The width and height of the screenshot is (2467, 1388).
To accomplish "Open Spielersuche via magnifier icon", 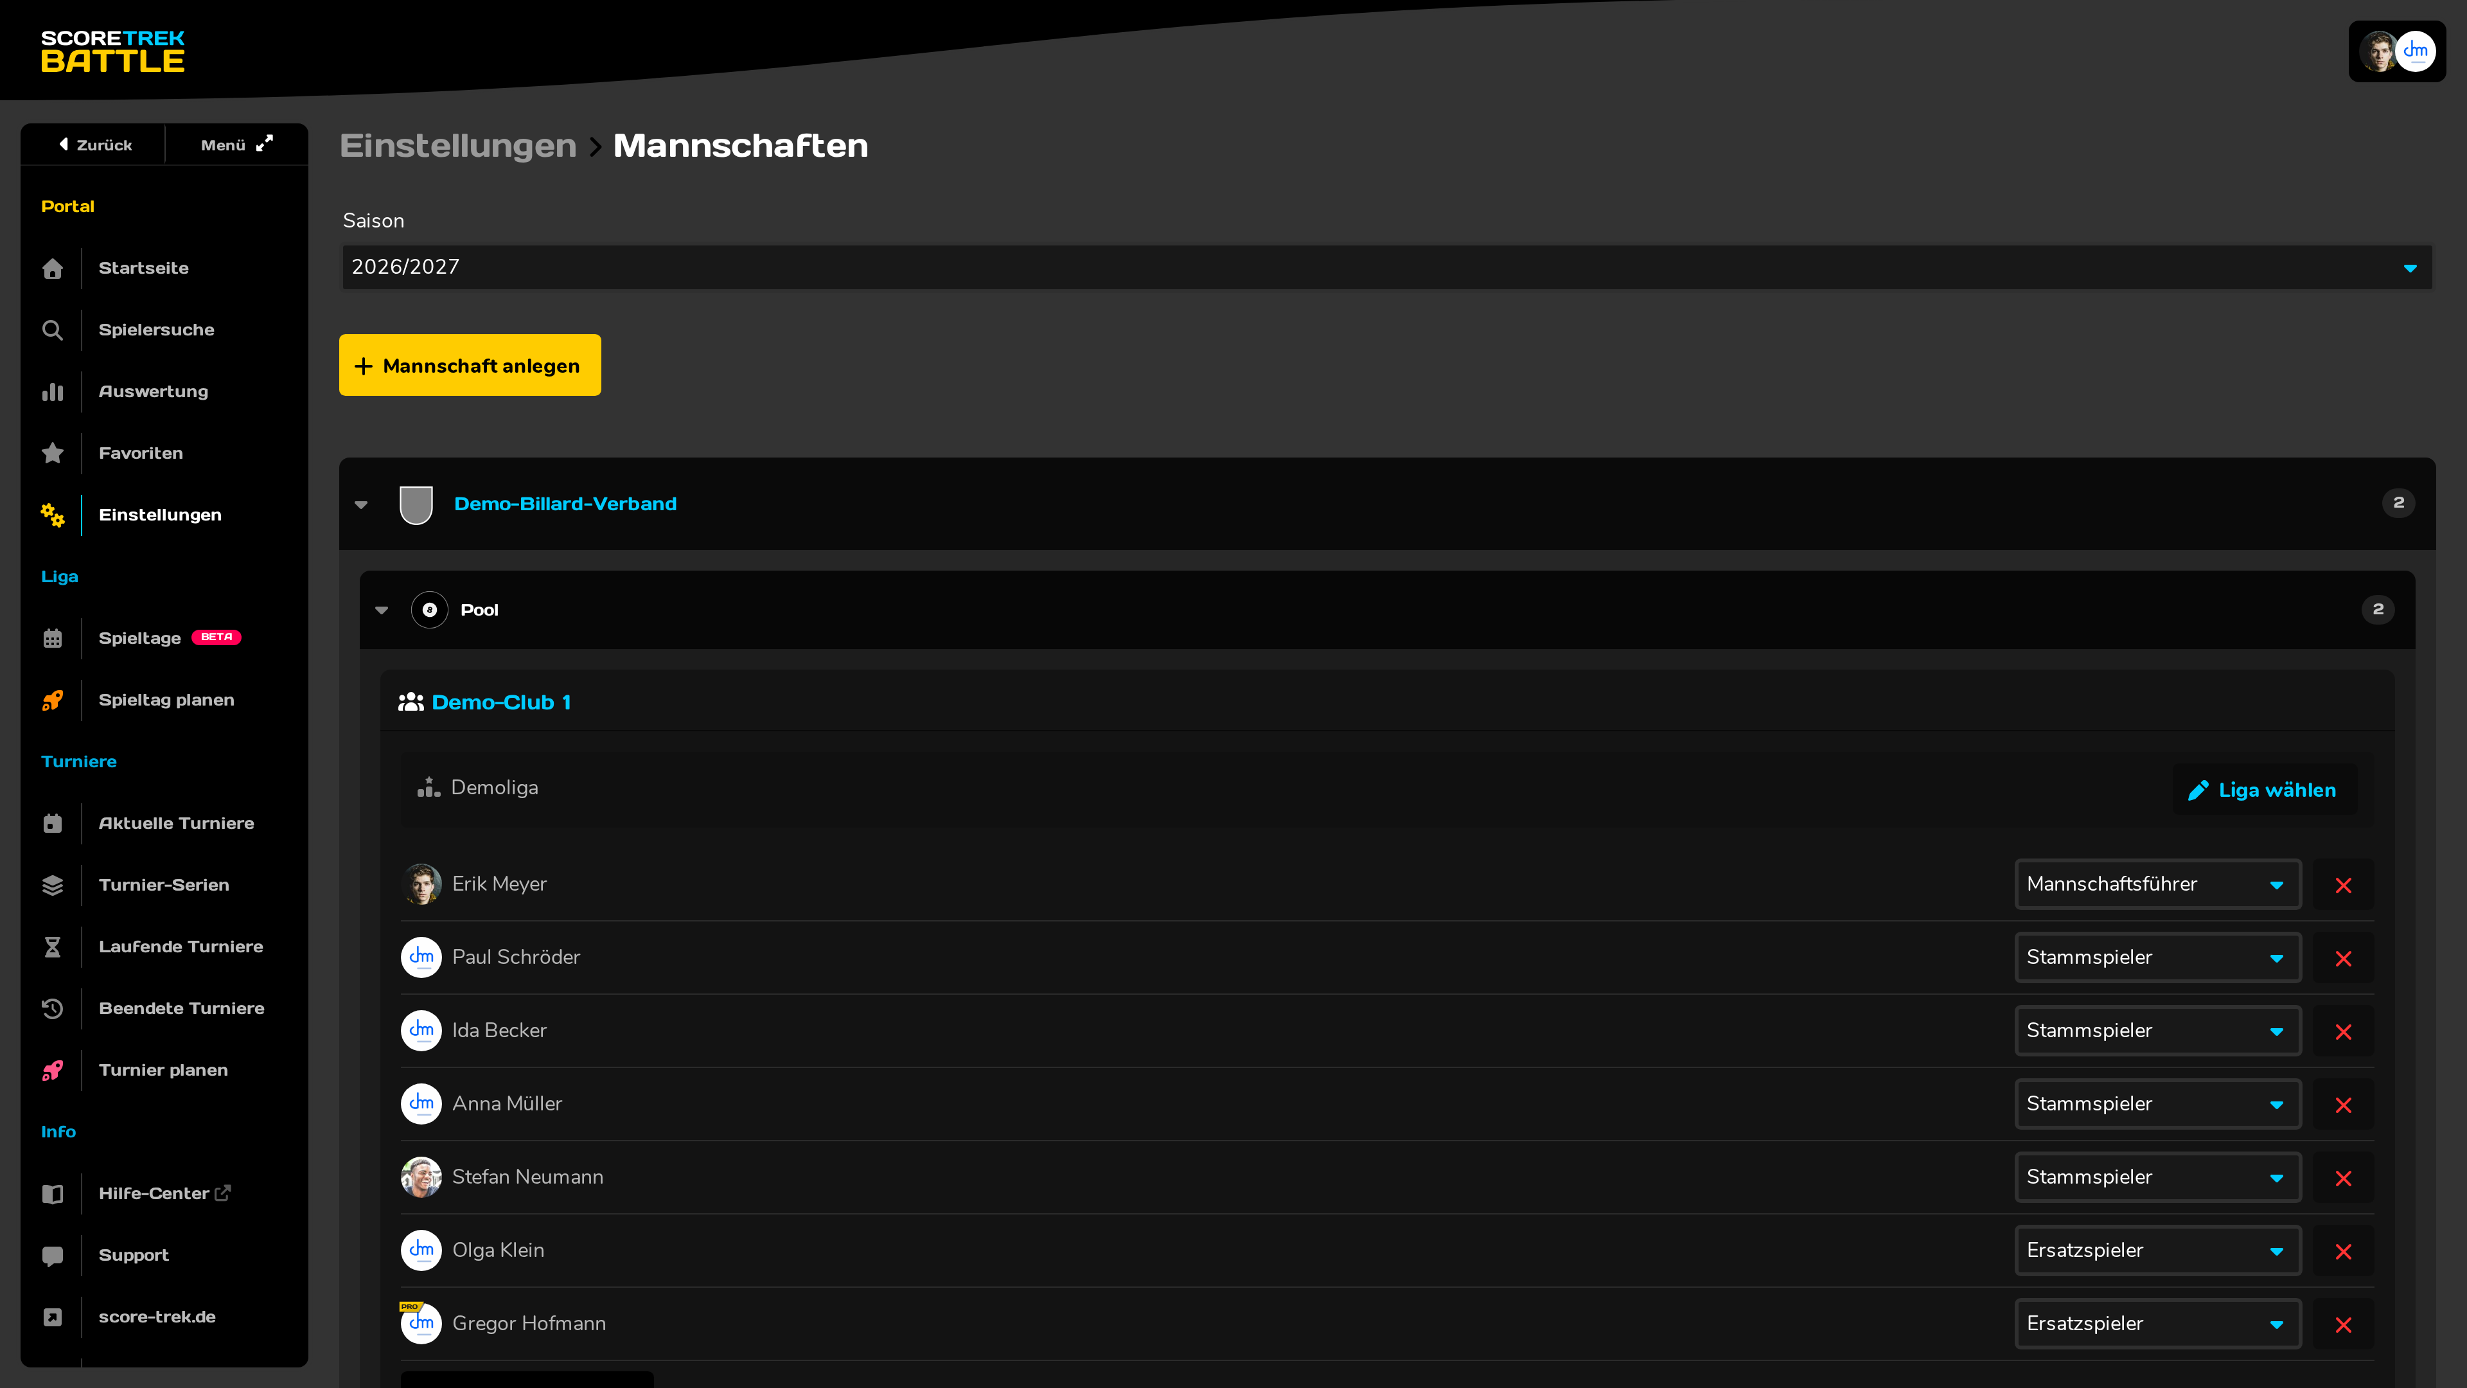I will [53, 330].
